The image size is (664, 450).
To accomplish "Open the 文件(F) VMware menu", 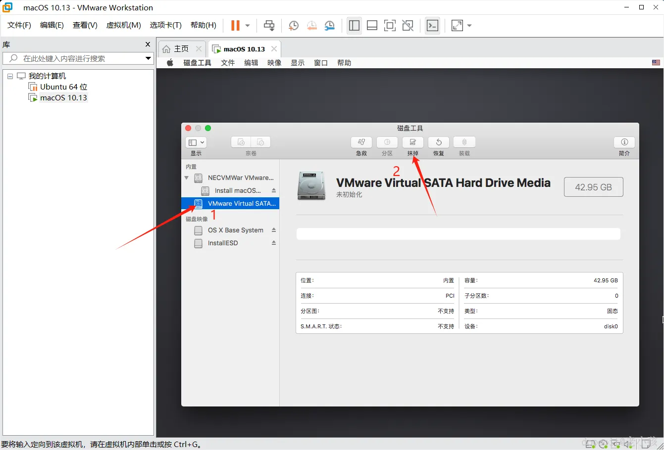I will point(19,25).
